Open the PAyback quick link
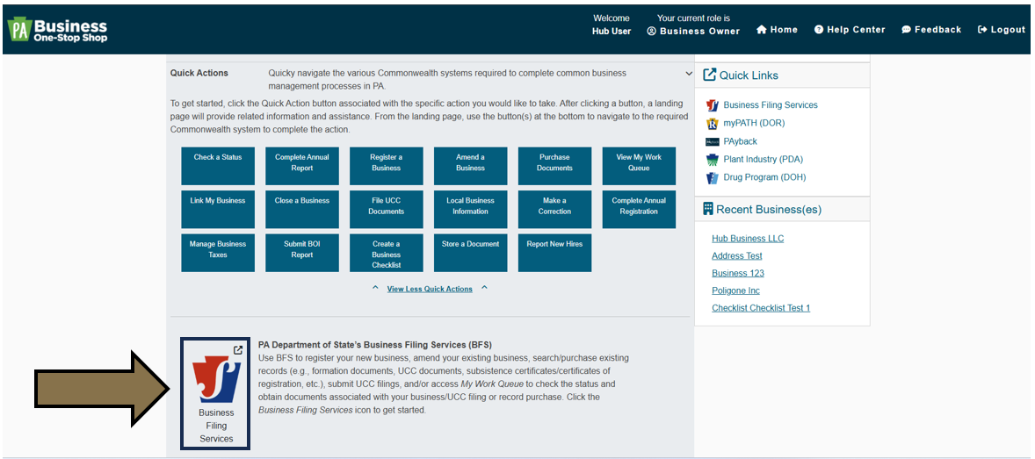This screenshot has width=1035, height=459. click(740, 141)
